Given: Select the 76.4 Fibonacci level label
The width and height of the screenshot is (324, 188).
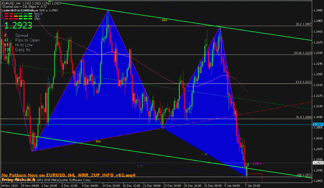Looking at the screenshot, I should 304,117.
